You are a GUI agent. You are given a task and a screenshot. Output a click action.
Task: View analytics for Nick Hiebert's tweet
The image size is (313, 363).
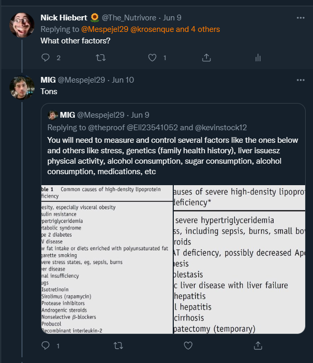(258, 58)
